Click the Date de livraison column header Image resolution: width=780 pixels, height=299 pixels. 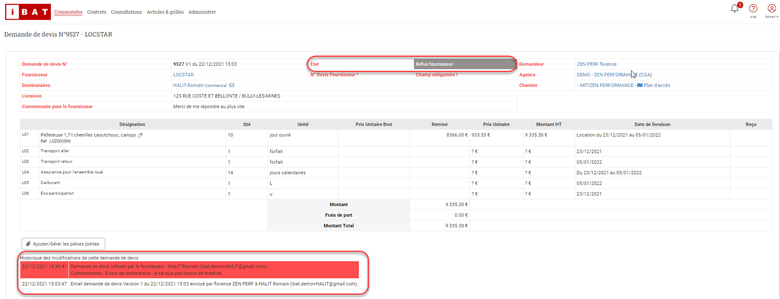[652, 124]
